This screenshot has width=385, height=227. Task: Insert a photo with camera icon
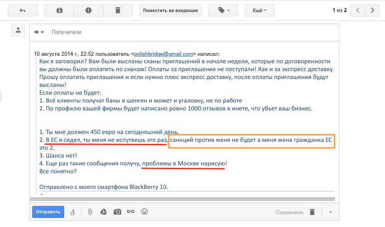(x=117, y=212)
